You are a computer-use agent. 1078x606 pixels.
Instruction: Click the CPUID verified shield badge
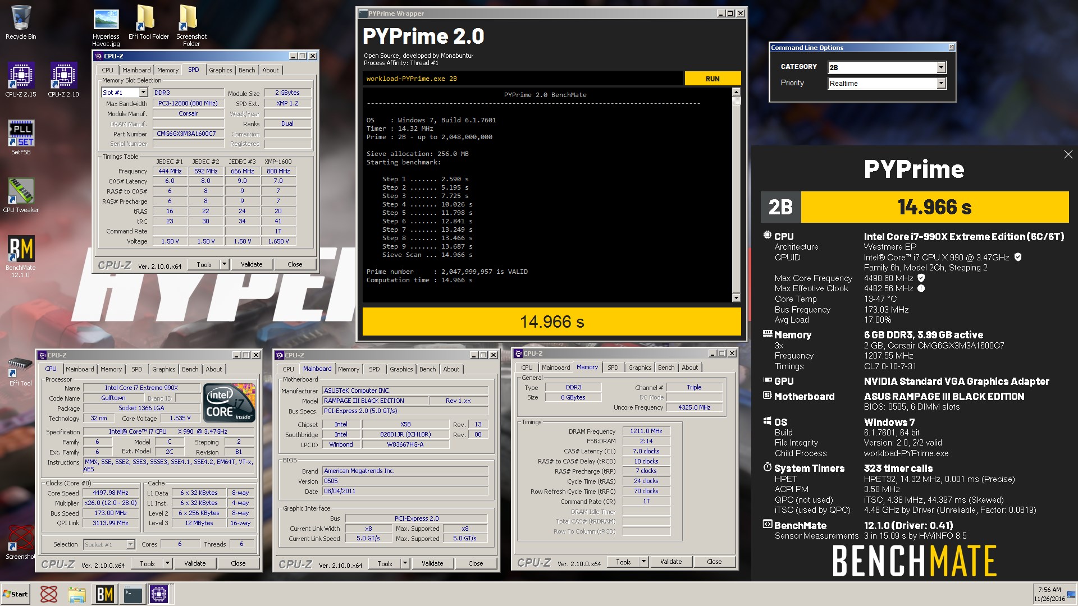(x=1018, y=257)
